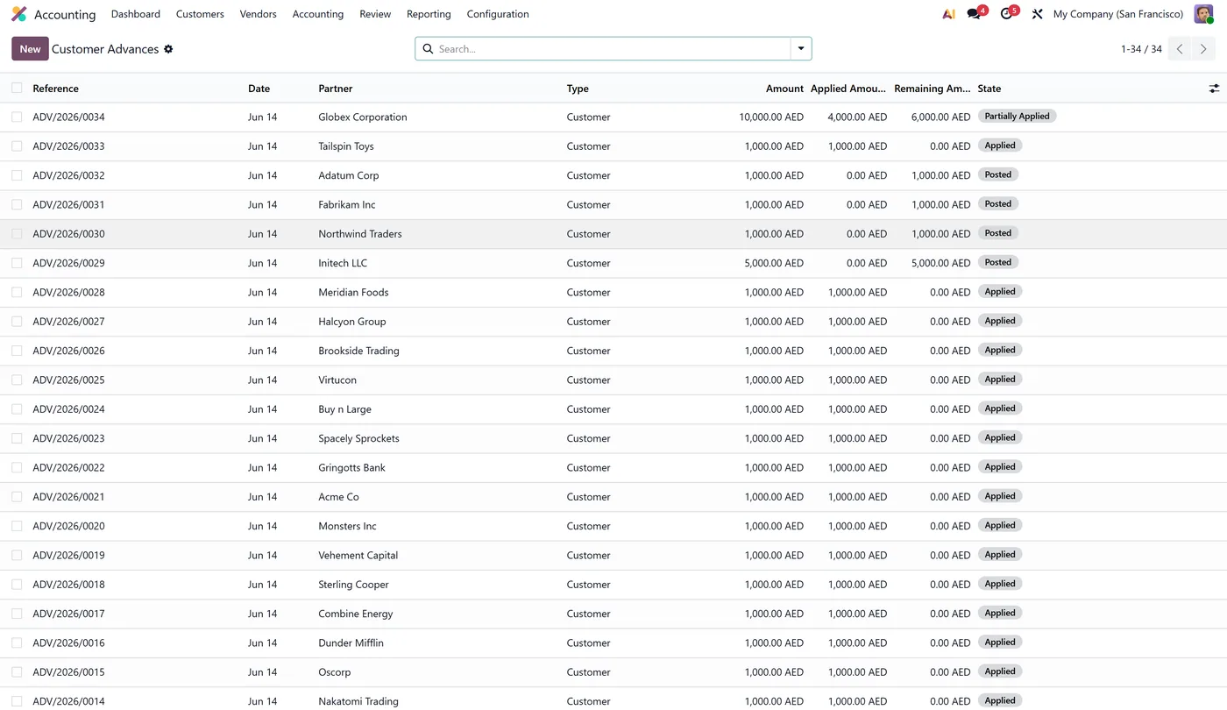Open the user avatar menu
The height and width of the screenshot is (710, 1227).
[x=1203, y=14]
